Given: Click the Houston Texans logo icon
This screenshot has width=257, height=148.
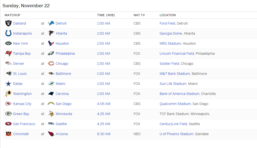Looking at the screenshot, I should pos(51,44).
